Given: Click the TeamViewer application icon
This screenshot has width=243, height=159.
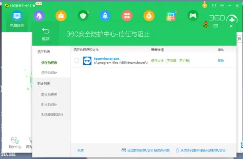Looking at the screenshot, I should tap(87, 61).
